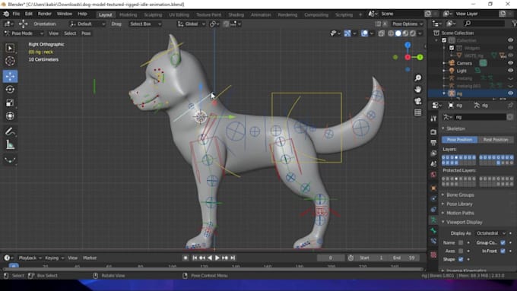Image resolution: width=517 pixels, height=291 pixels.
Task: Open Display As Octahedral dropdown
Action: click(x=490, y=233)
